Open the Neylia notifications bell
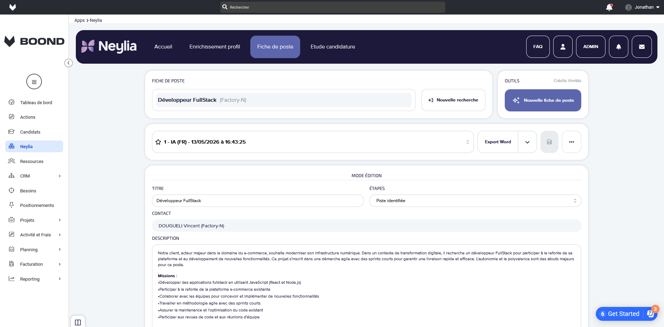The image size is (664, 327). 618,47
